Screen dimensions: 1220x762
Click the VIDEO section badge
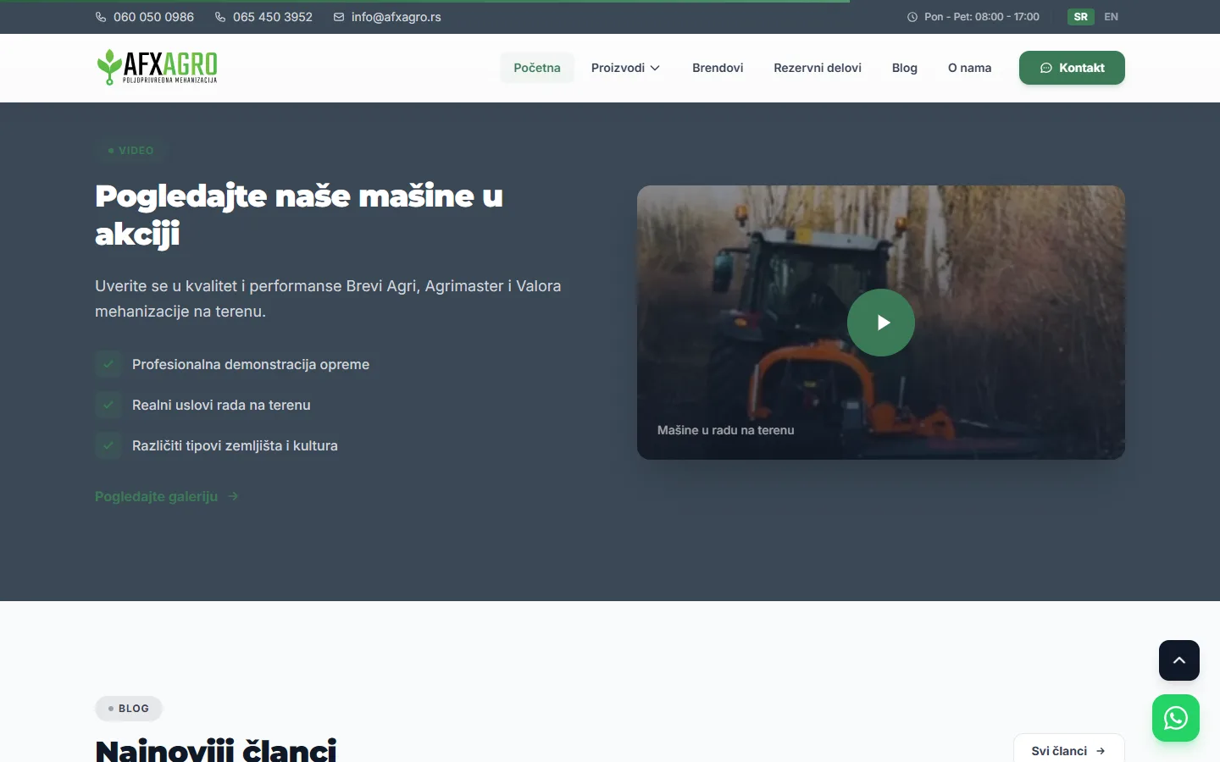pyautogui.click(x=130, y=151)
